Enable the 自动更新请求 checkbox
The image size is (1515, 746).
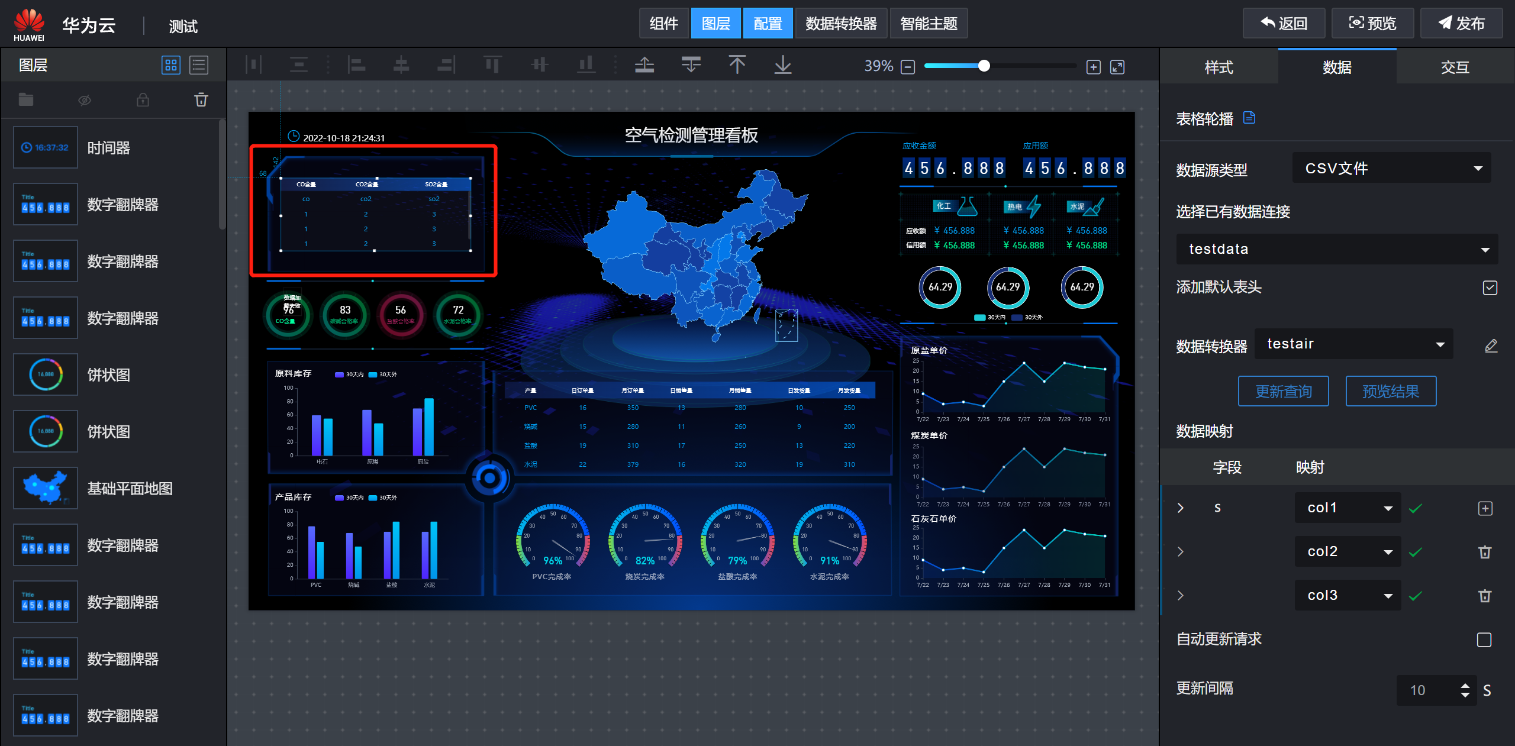(x=1484, y=640)
